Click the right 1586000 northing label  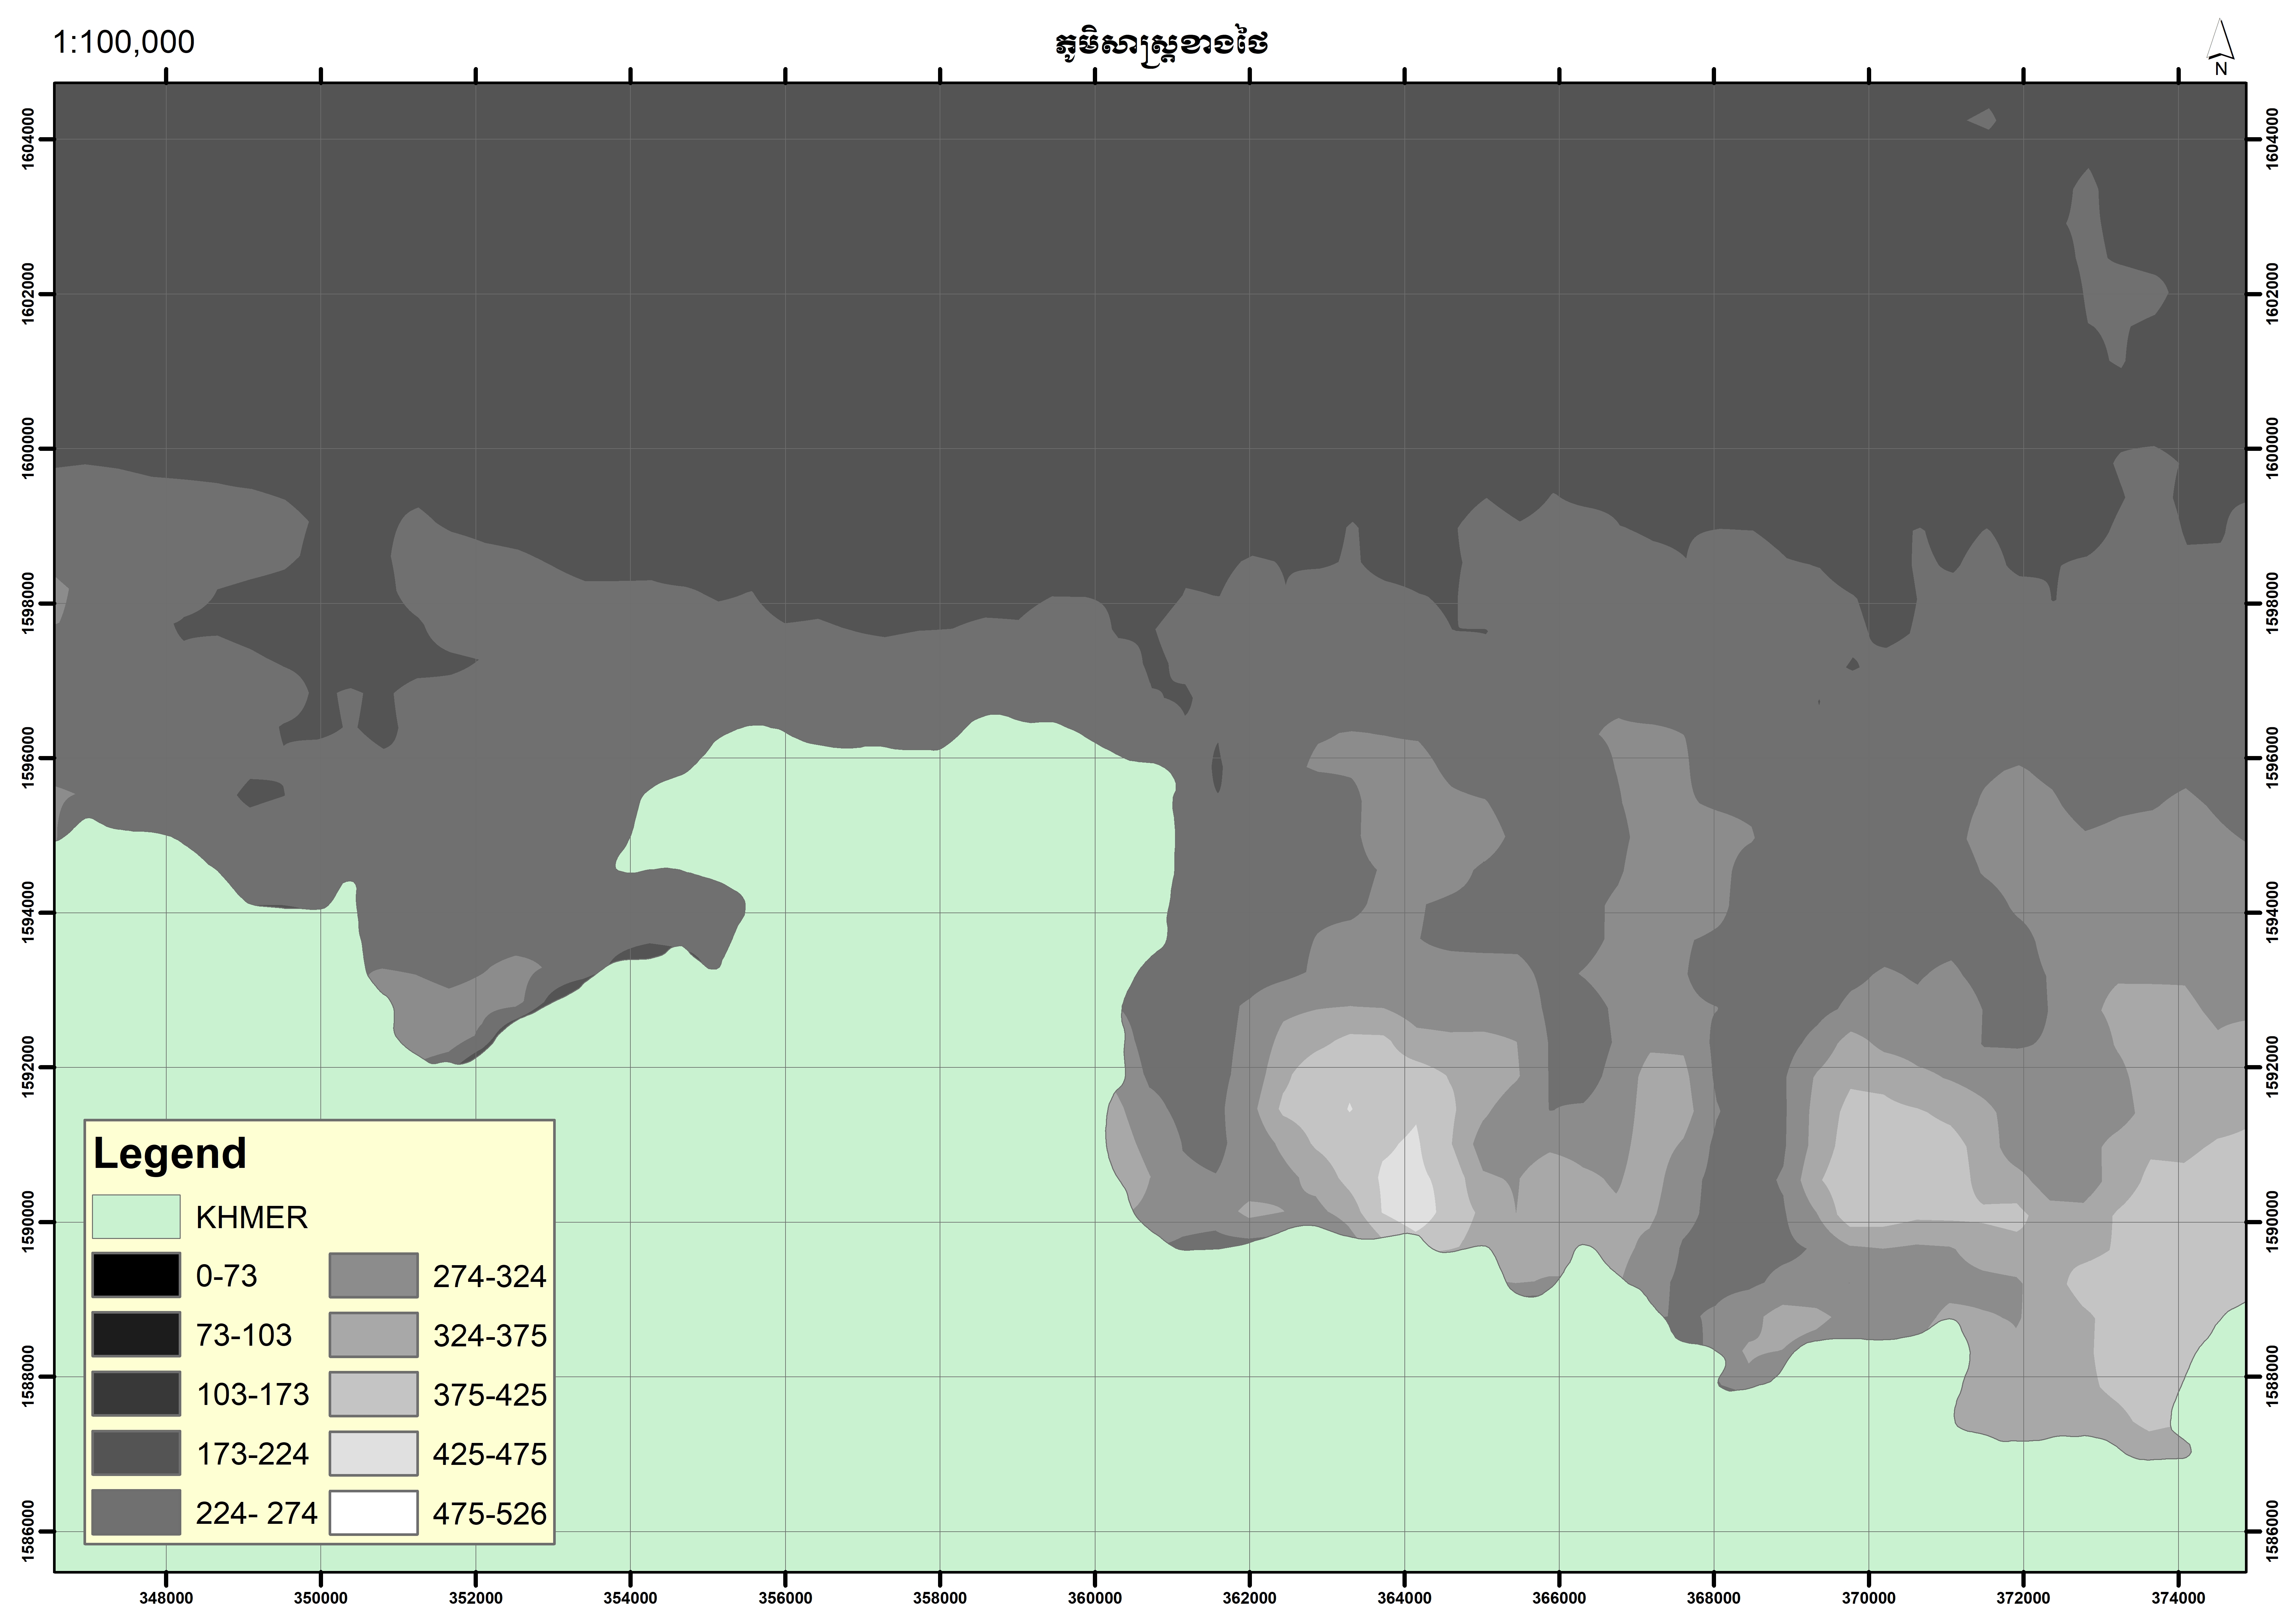tap(2272, 1531)
